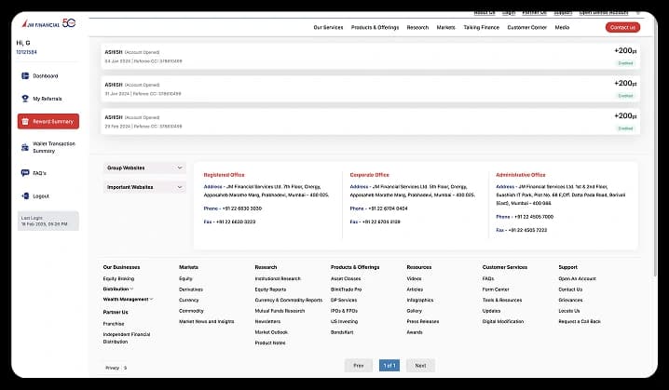Open Grievances under Support
The width and height of the screenshot is (669, 390).
point(570,300)
